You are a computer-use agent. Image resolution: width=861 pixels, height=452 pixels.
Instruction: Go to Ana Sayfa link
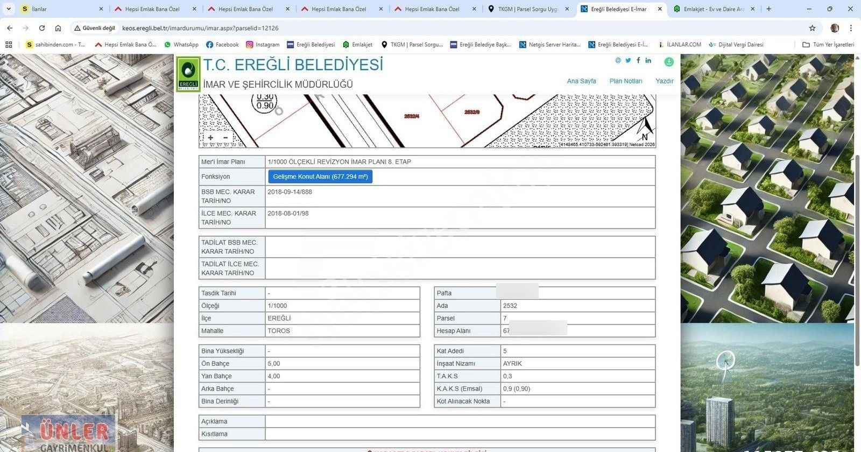[581, 81]
